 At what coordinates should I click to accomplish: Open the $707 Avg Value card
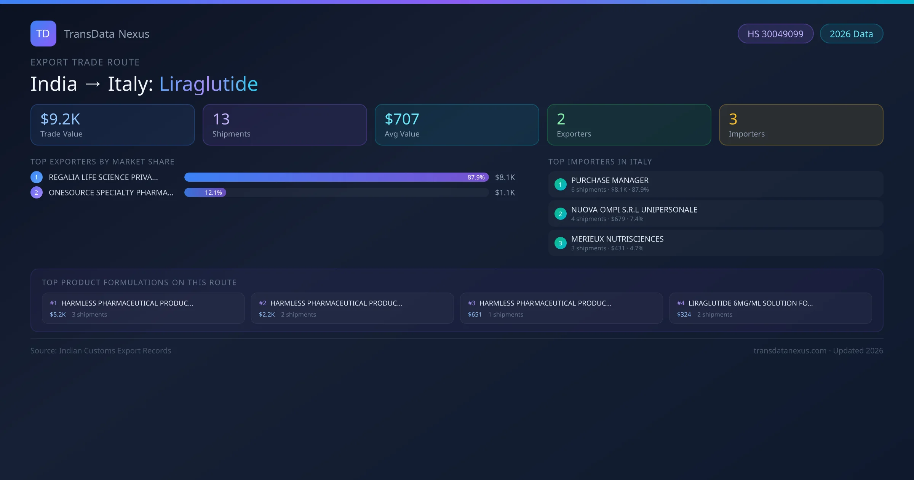[x=457, y=125]
